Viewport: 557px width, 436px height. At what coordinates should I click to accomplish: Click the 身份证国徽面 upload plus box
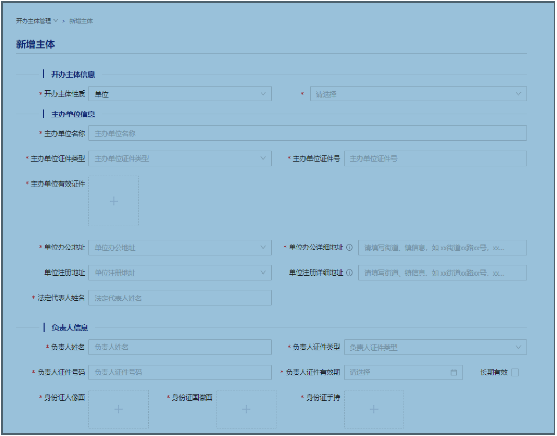coord(246,409)
